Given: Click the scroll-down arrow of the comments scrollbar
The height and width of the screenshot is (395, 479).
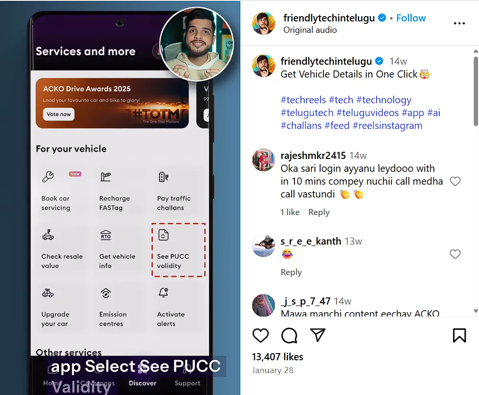Looking at the screenshot, I should pyautogui.click(x=476, y=311).
